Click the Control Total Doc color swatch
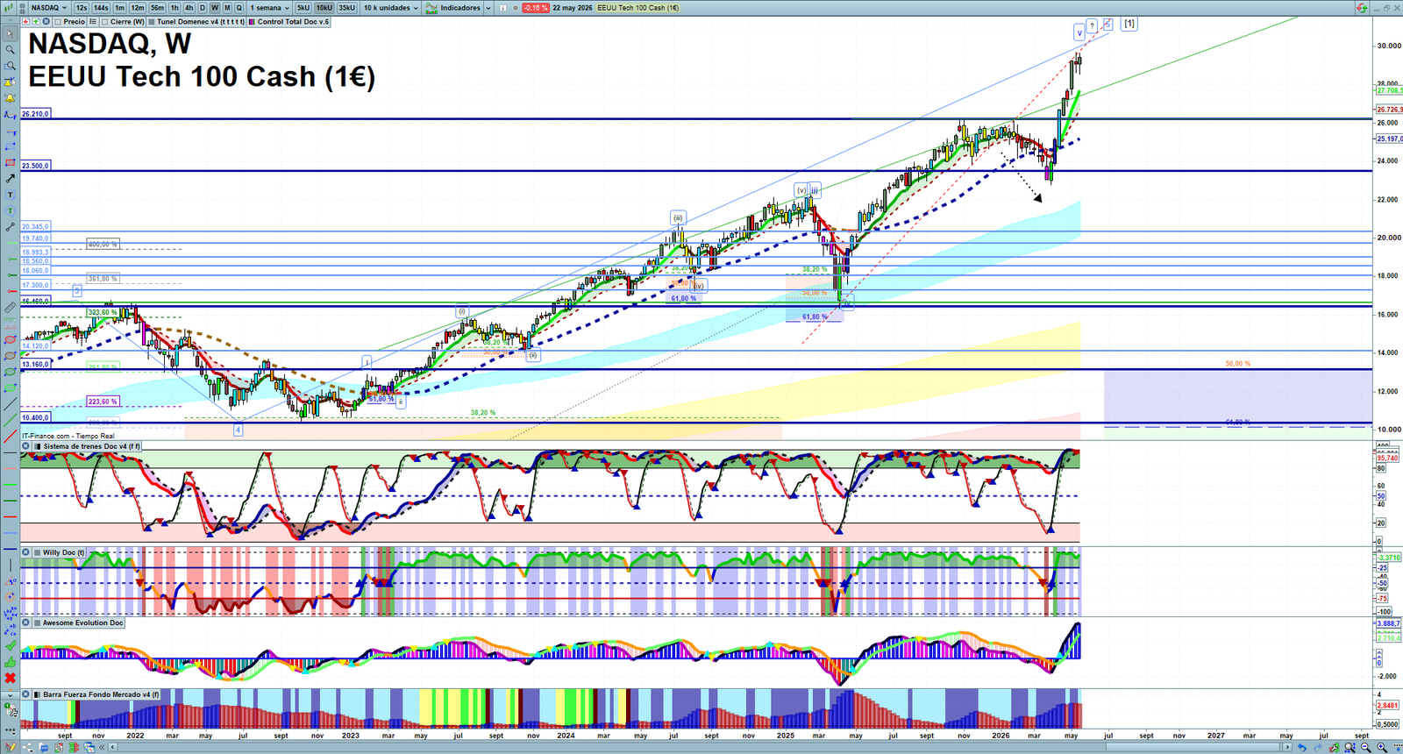 [x=252, y=22]
